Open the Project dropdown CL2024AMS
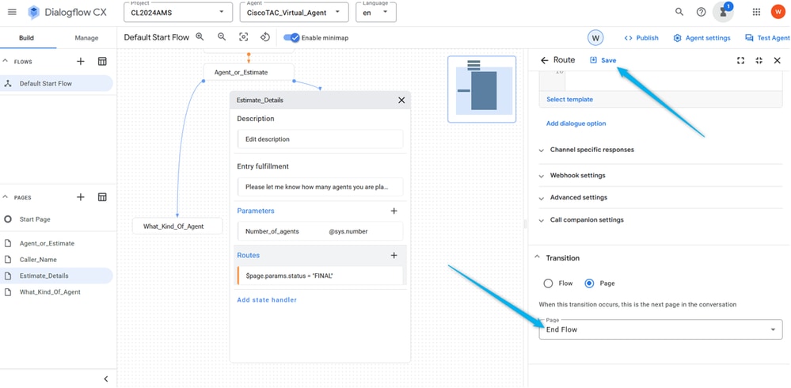The image size is (791, 388). click(178, 13)
